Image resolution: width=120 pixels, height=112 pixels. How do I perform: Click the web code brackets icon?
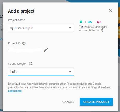[99, 22]
